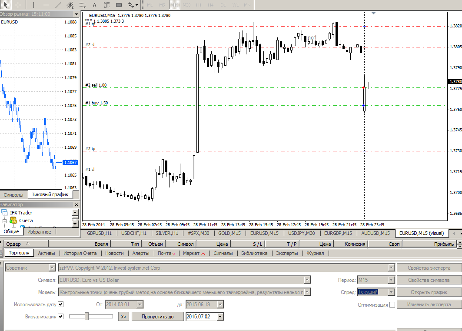
Task: Open the SILVER,H1 chart tab
Action: tap(167, 233)
